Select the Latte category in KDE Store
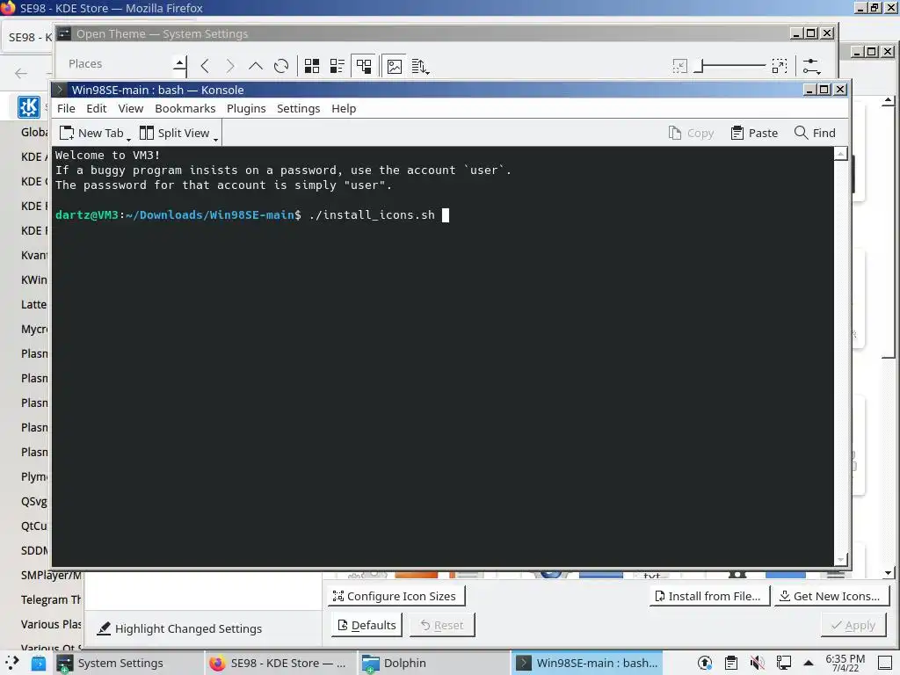 [x=34, y=305]
